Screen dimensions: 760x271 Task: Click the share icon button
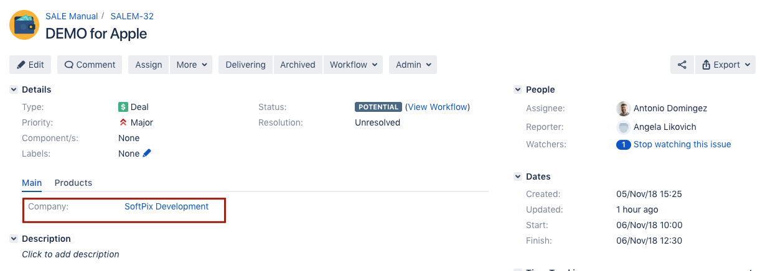[x=682, y=65]
